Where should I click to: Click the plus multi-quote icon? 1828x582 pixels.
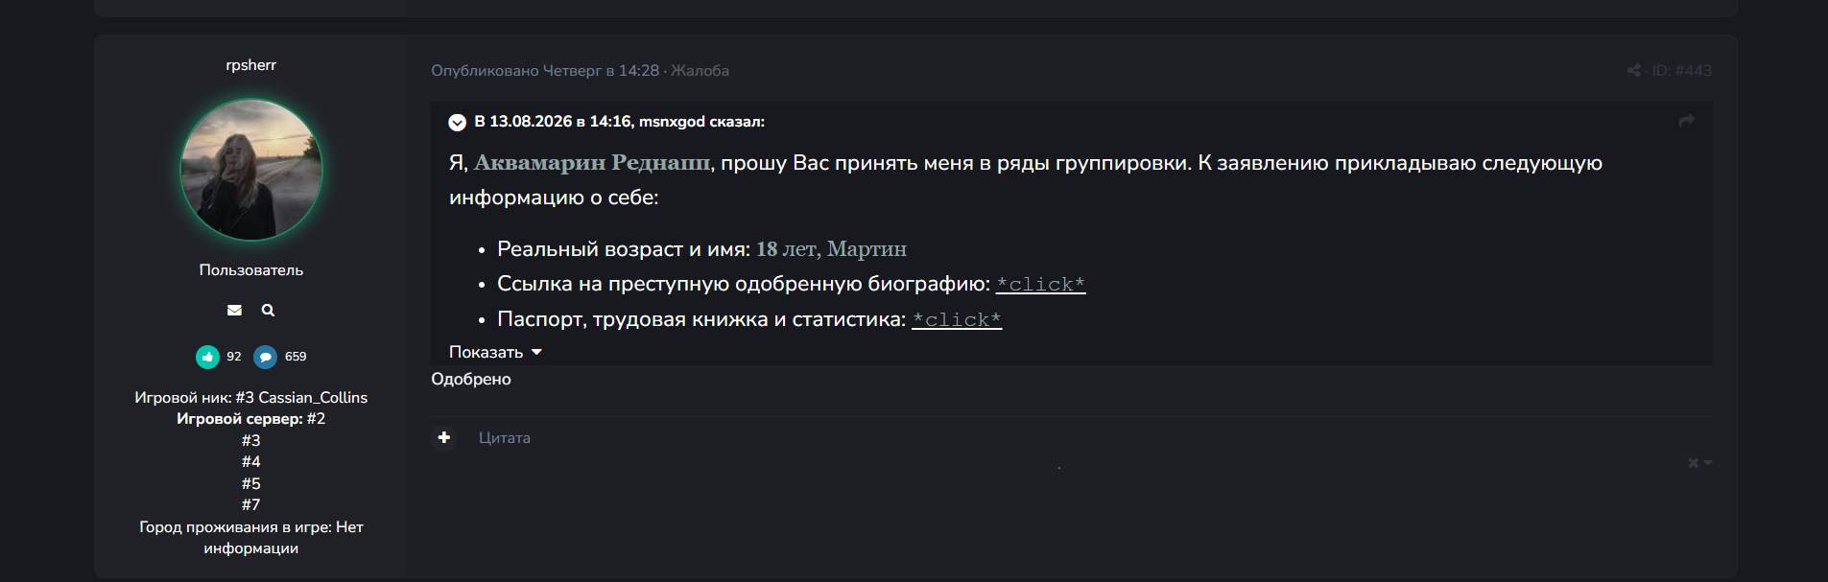[443, 437]
